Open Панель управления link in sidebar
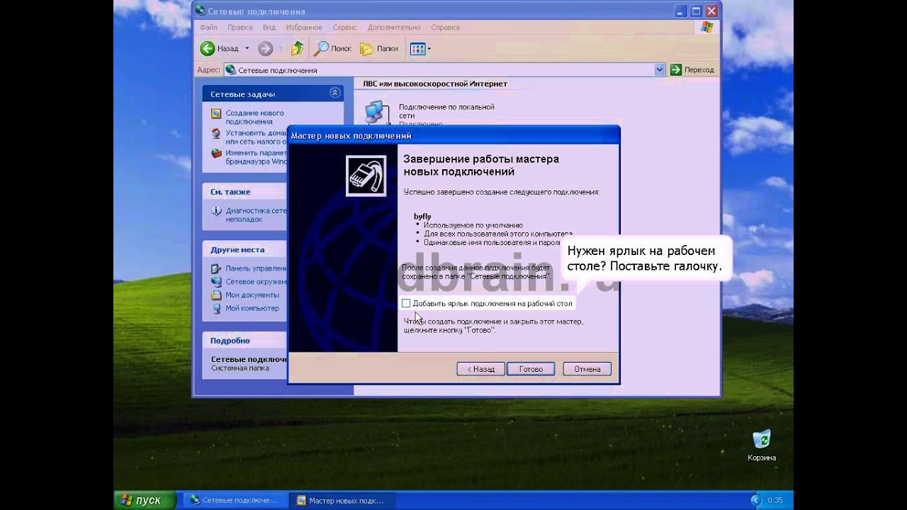 [257, 268]
